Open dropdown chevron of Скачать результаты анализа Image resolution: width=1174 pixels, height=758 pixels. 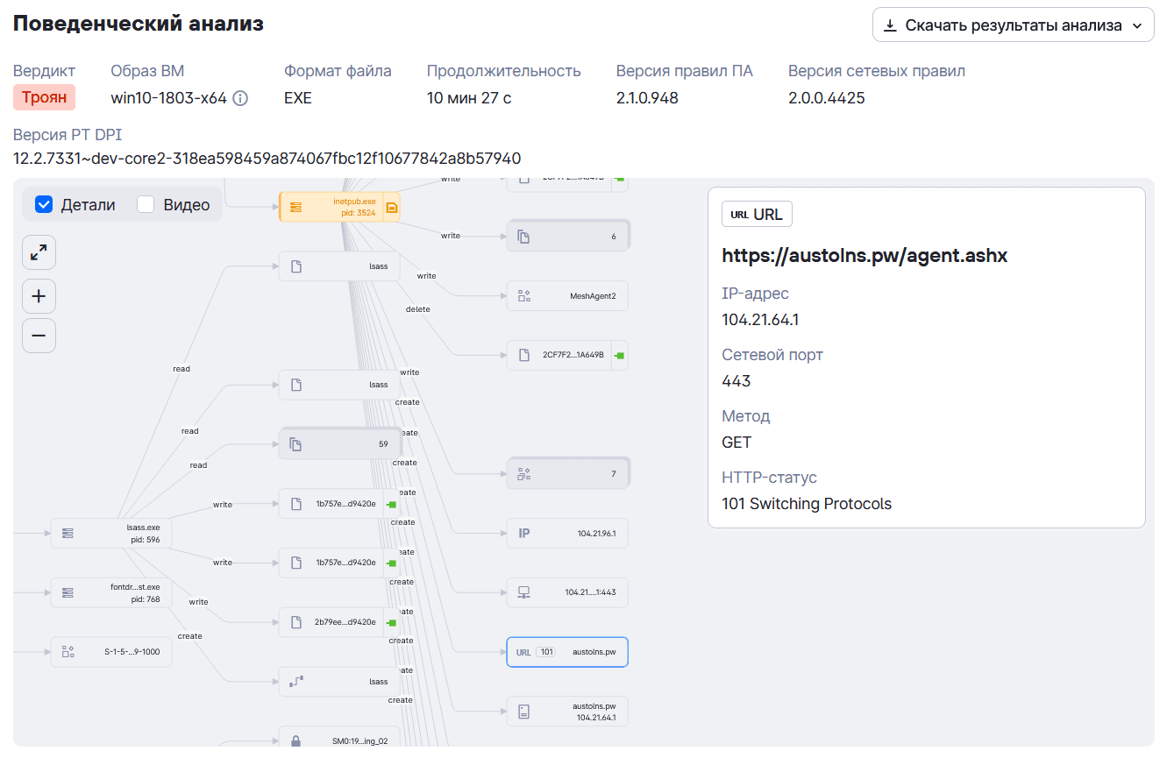[x=1137, y=25]
